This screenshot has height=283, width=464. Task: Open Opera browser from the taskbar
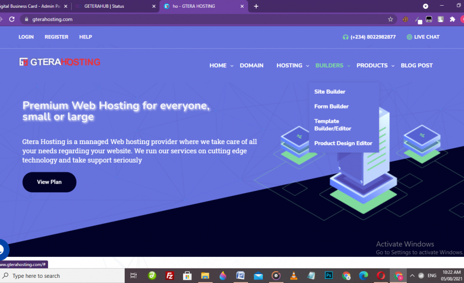(x=380, y=276)
